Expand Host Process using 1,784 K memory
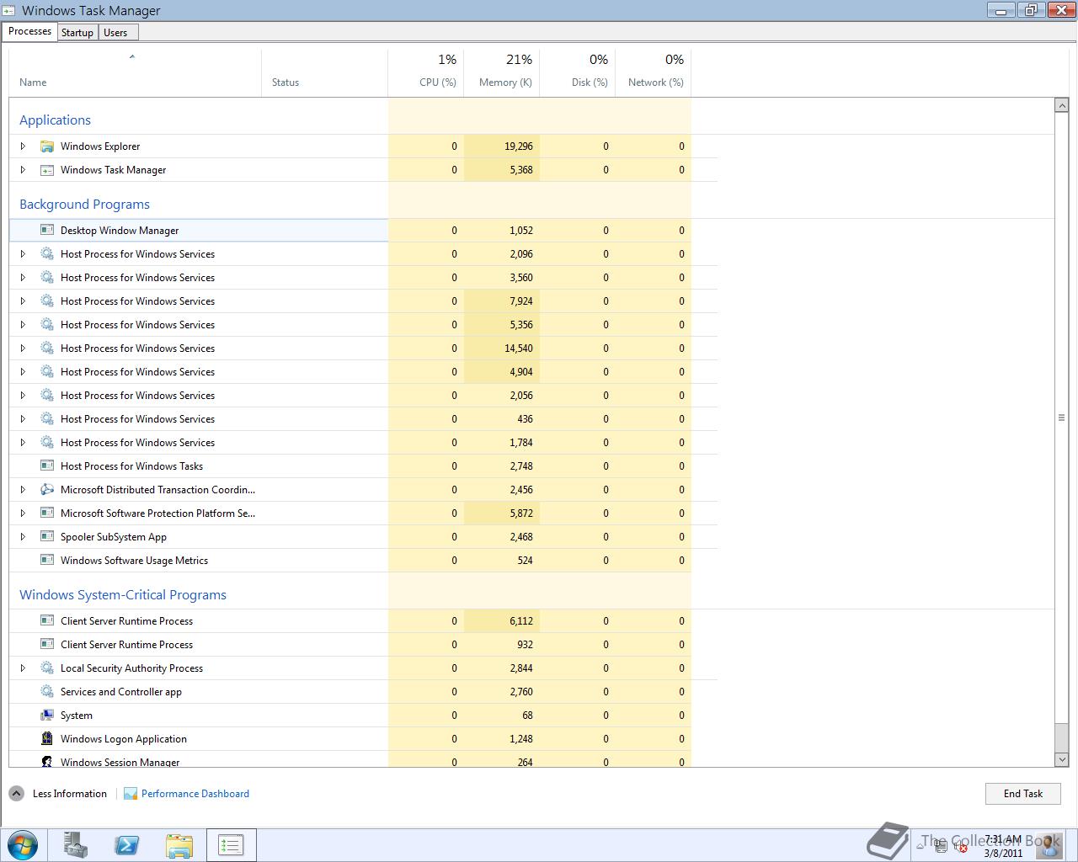Screen dimensions: 1078x862 click(23, 443)
